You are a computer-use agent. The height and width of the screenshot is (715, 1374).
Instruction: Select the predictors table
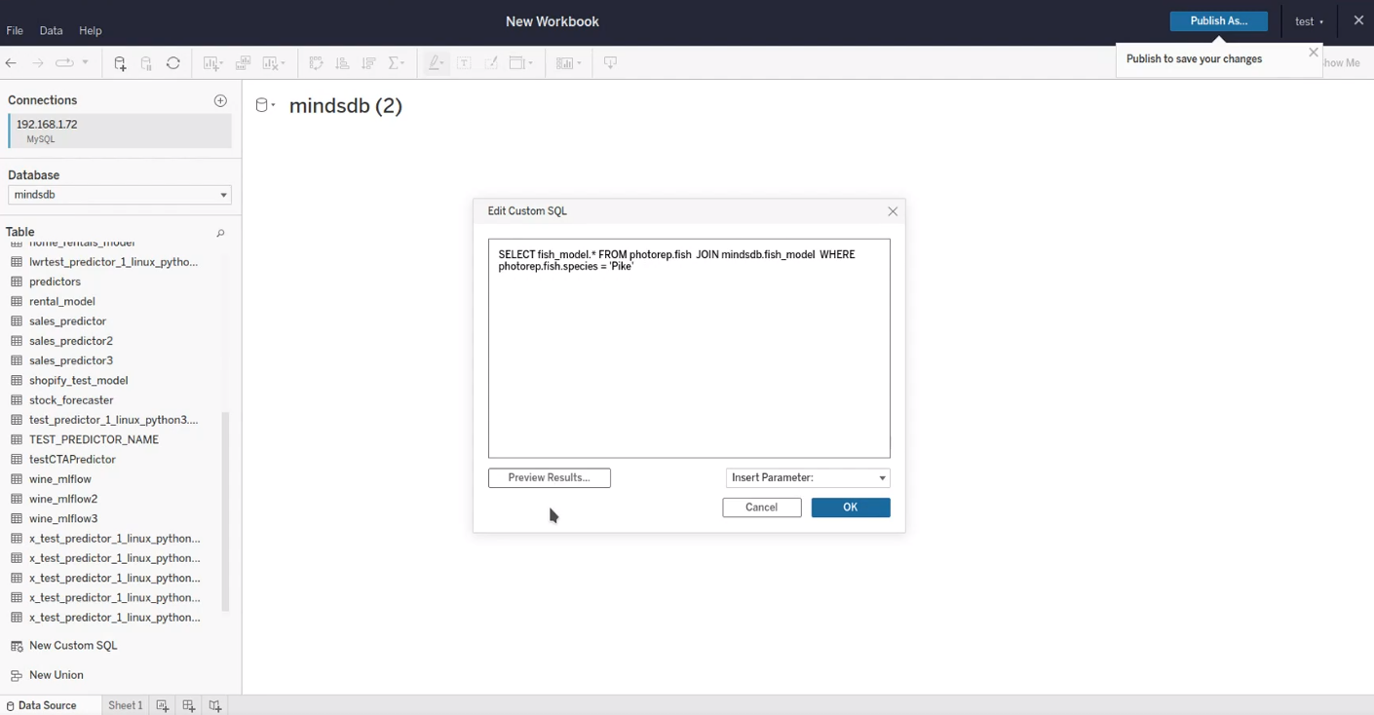click(x=55, y=282)
